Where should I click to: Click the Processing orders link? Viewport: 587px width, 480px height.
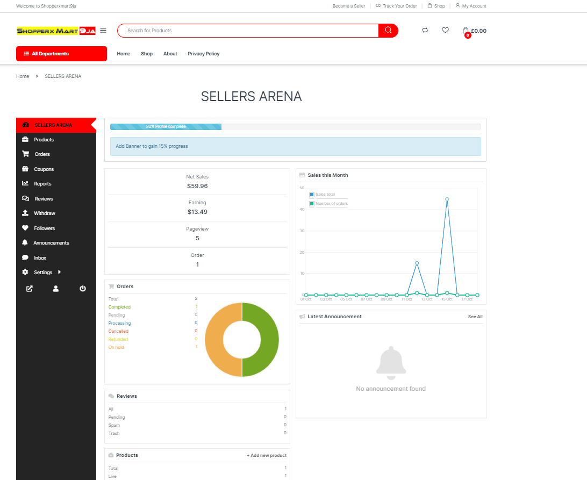[x=119, y=323]
